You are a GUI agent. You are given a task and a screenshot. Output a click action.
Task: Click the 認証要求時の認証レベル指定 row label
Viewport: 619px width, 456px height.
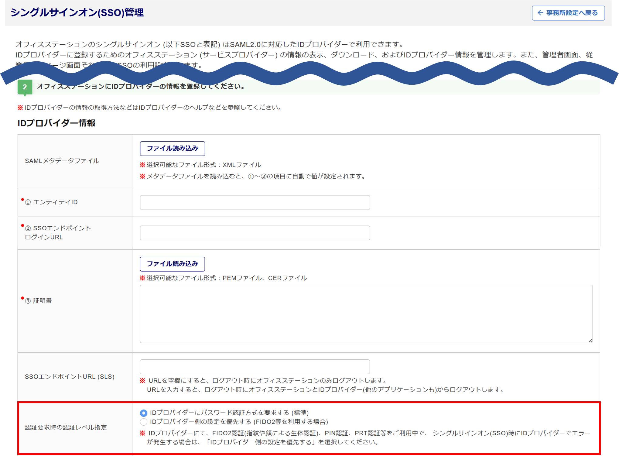click(x=66, y=427)
